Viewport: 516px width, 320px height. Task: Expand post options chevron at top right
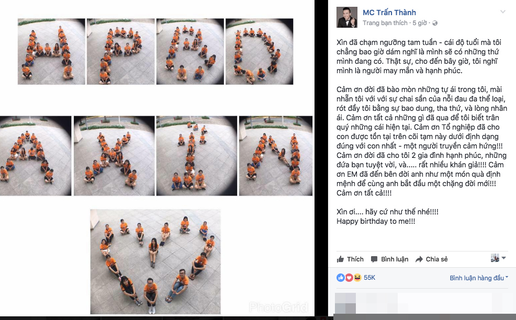pyautogui.click(x=503, y=12)
